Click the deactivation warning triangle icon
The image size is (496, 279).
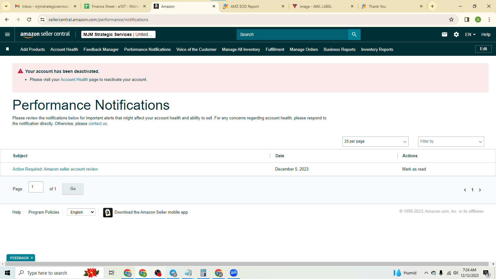click(20, 71)
